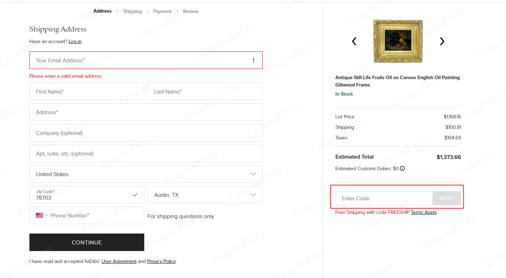Open the User Agreement link

click(119, 261)
